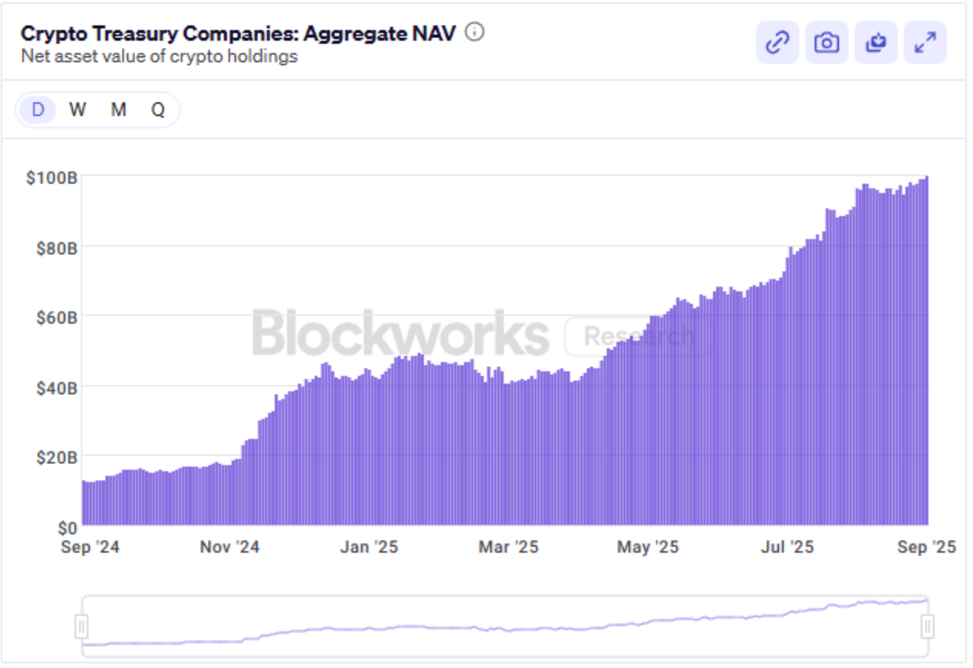Select quarterly interval using Q
Image resolution: width=973 pixels, height=668 pixels.
pyautogui.click(x=158, y=110)
